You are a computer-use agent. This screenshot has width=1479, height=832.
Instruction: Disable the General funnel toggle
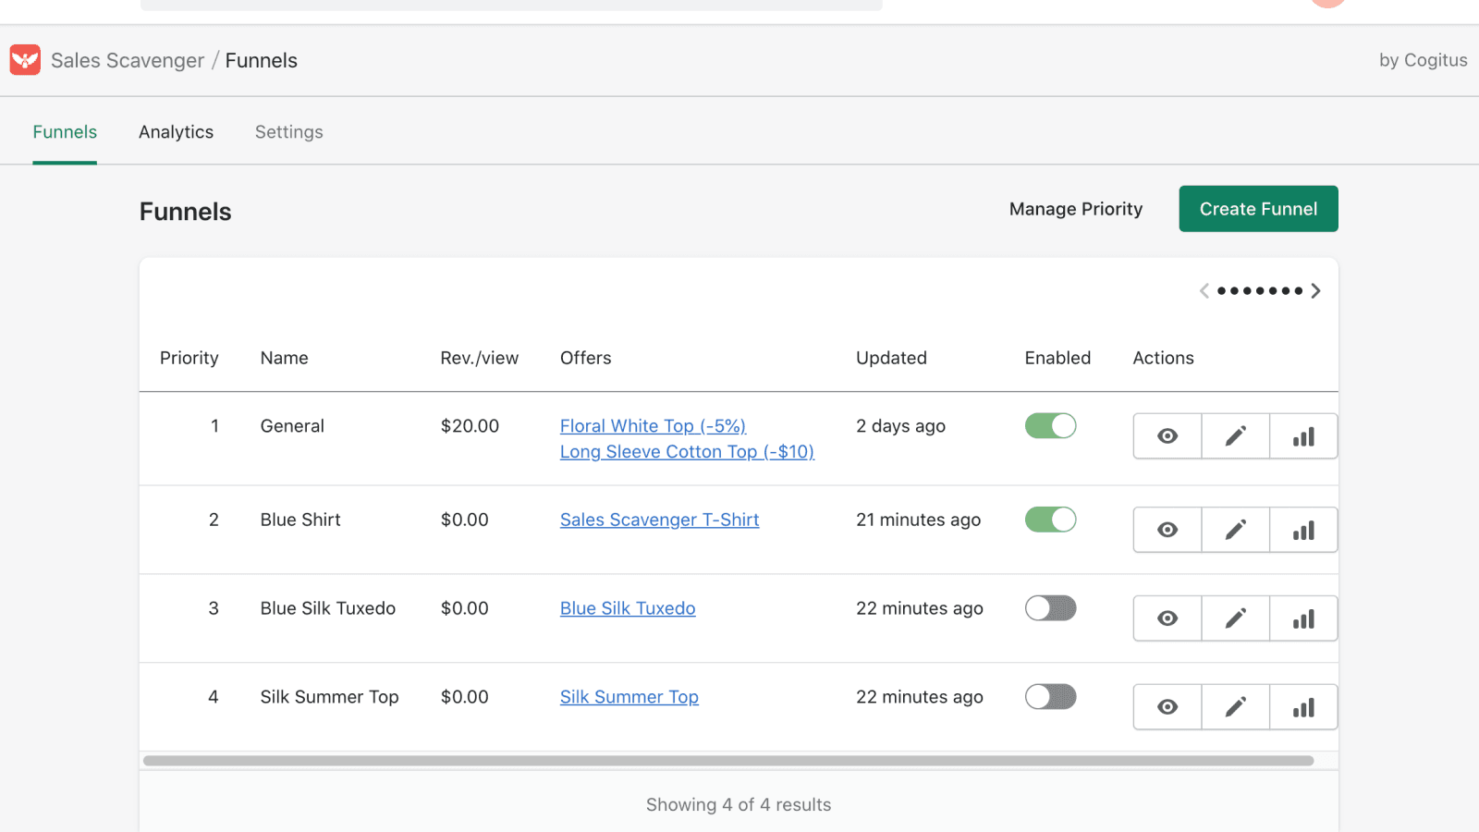tap(1050, 425)
